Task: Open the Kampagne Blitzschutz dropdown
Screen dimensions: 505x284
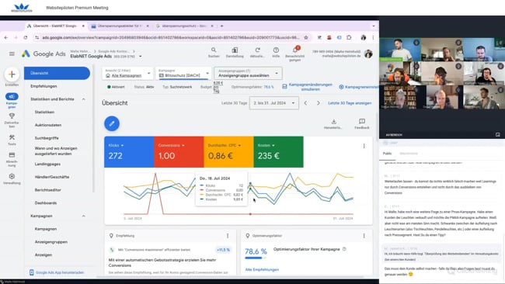Action: [x=183, y=74]
